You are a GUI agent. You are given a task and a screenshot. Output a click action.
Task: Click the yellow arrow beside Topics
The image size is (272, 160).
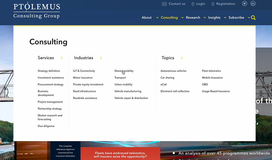coord(182,58)
